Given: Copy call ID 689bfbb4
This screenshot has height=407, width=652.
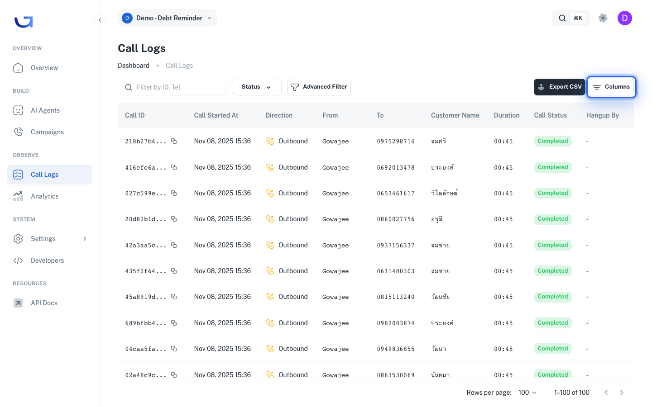Looking at the screenshot, I should [174, 323].
